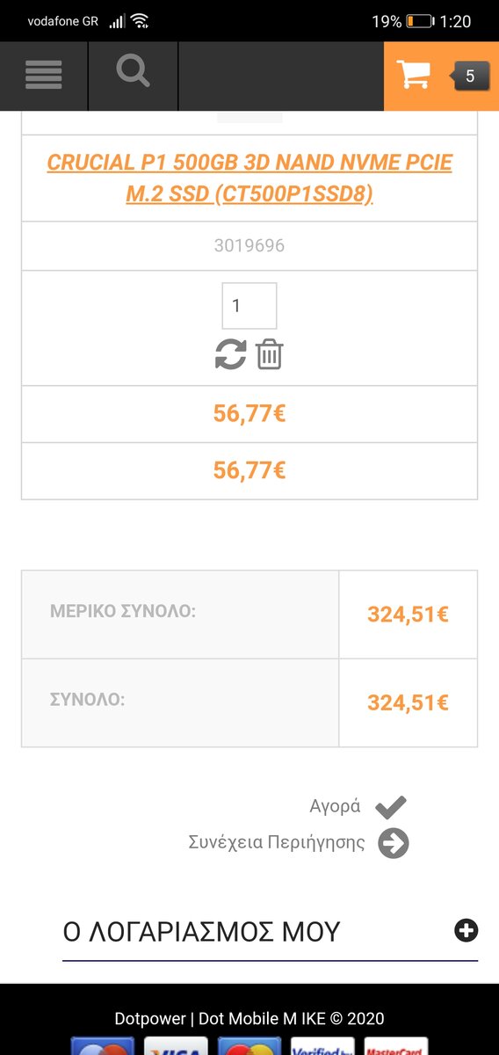Tap the battery indicator in status bar
The height and width of the screenshot is (1055, 499).
420,21
